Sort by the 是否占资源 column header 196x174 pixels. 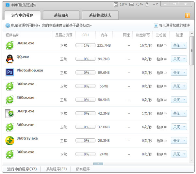tap(64, 35)
